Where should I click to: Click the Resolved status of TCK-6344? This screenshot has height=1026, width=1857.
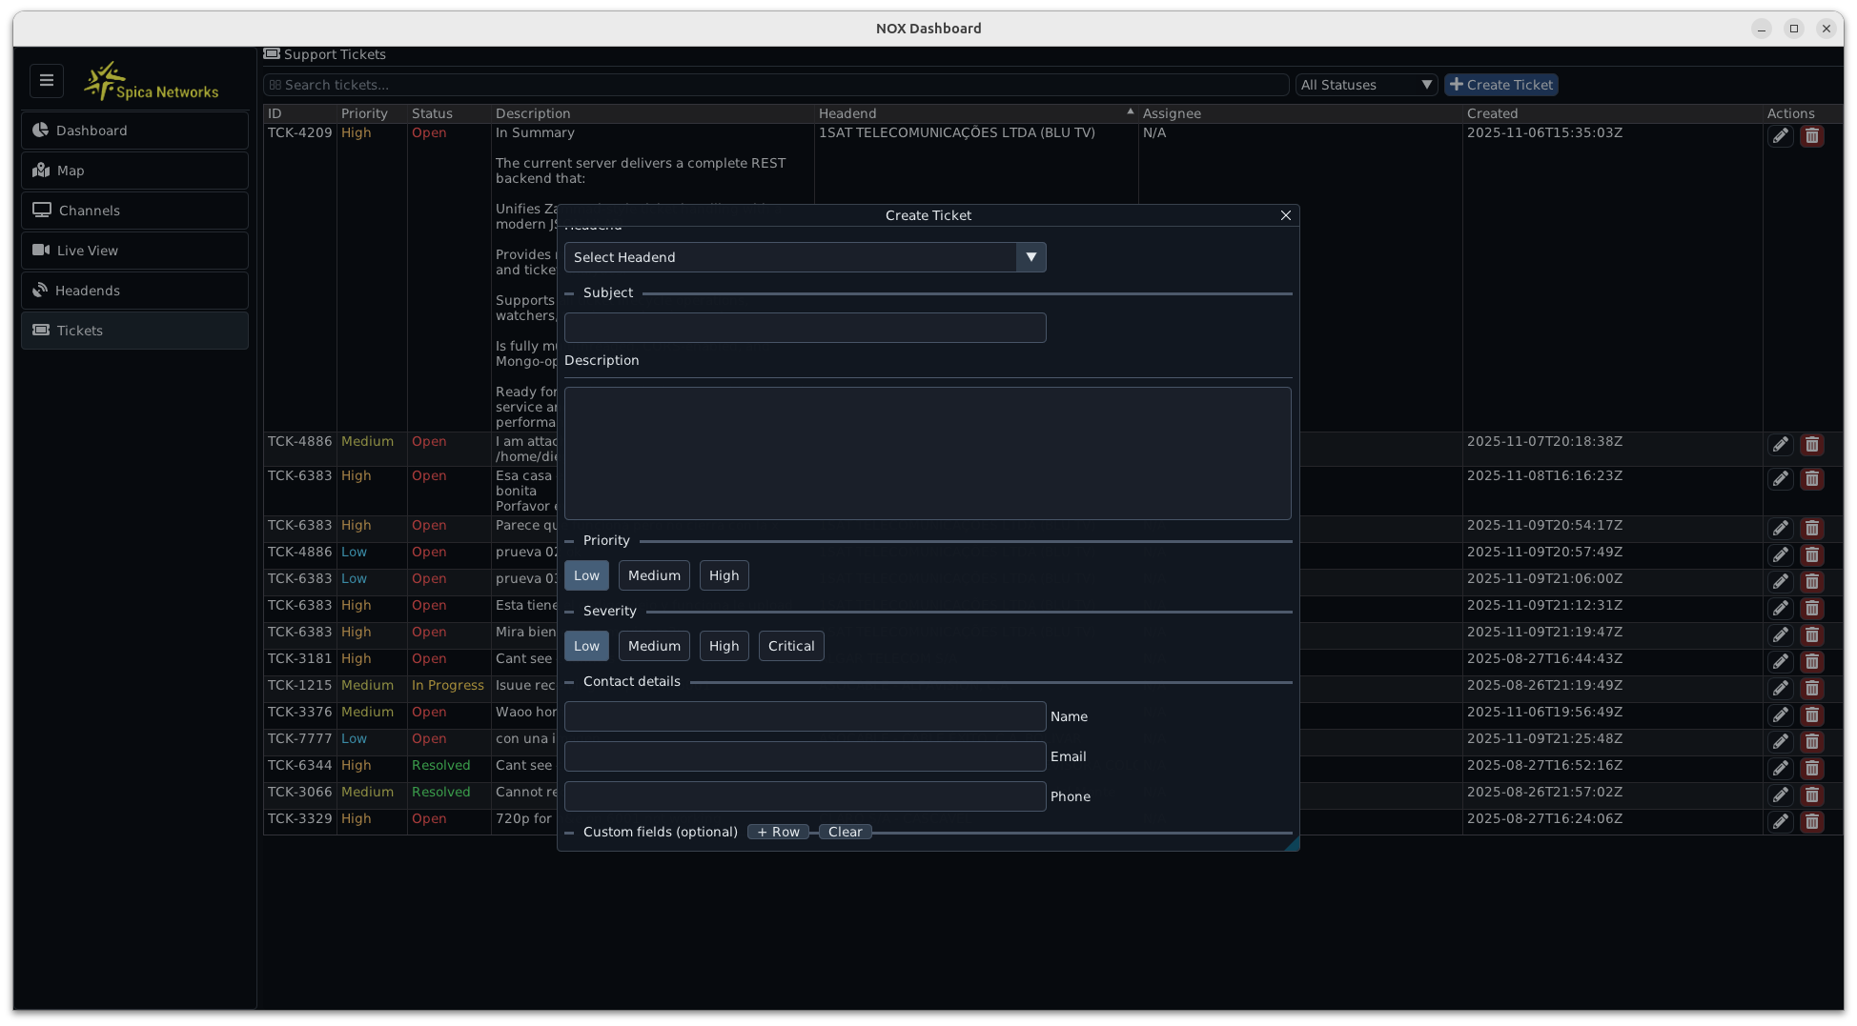pyautogui.click(x=441, y=766)
